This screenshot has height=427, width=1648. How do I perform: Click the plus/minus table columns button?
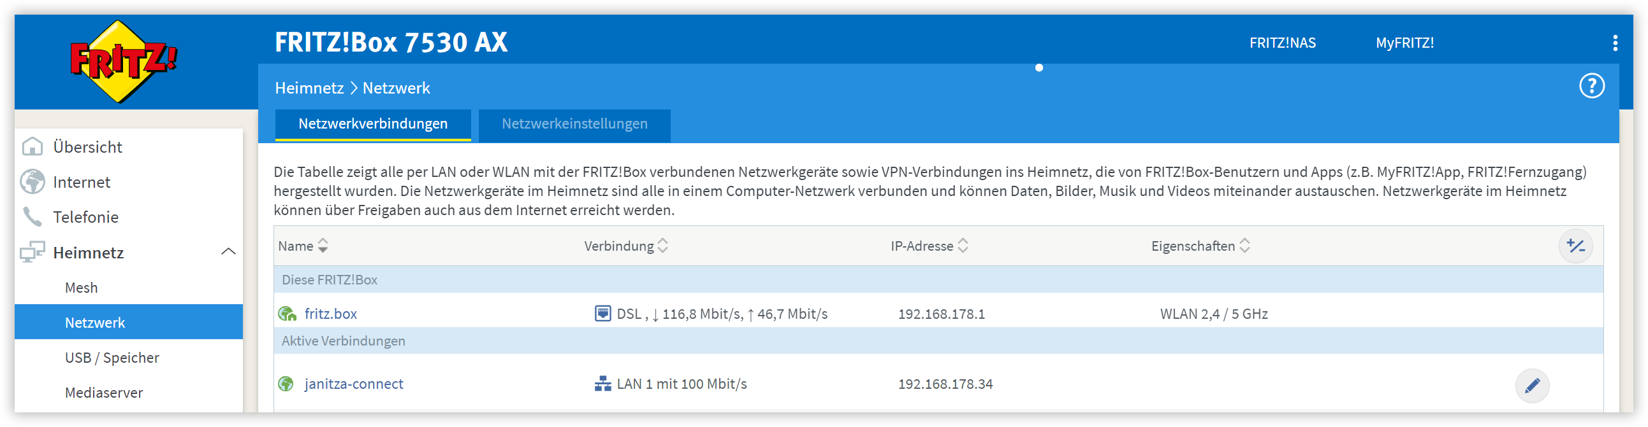(1575, 246)
